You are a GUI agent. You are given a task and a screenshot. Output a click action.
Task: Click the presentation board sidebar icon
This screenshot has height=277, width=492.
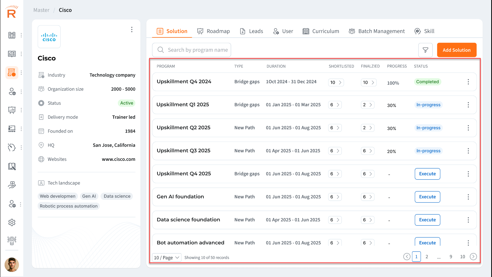[x=12, y=110]
